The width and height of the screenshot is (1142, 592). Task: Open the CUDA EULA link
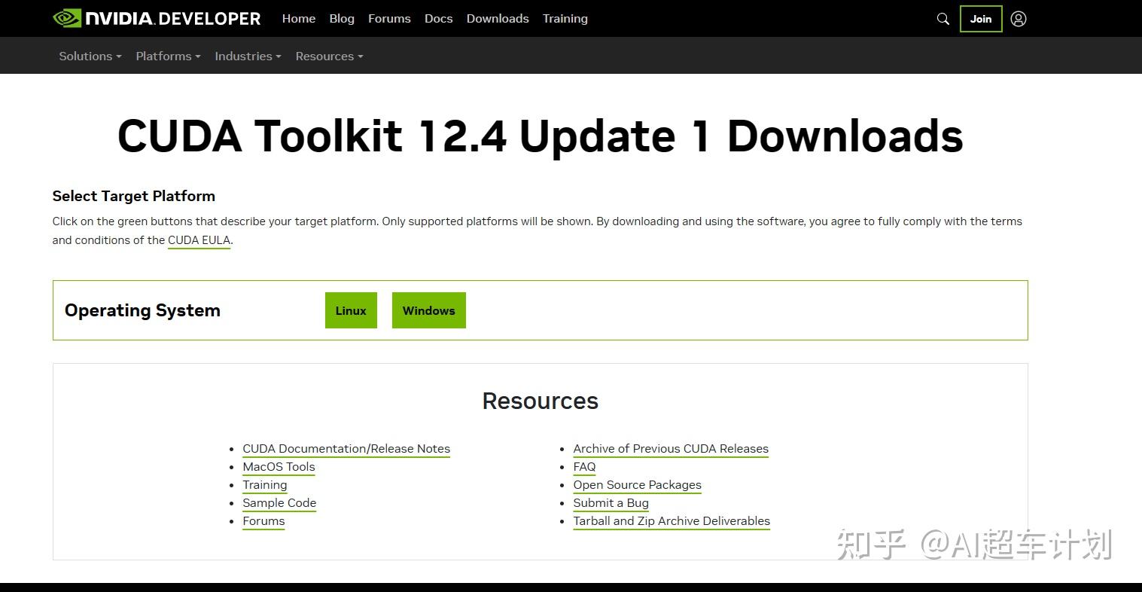[199, 240]
